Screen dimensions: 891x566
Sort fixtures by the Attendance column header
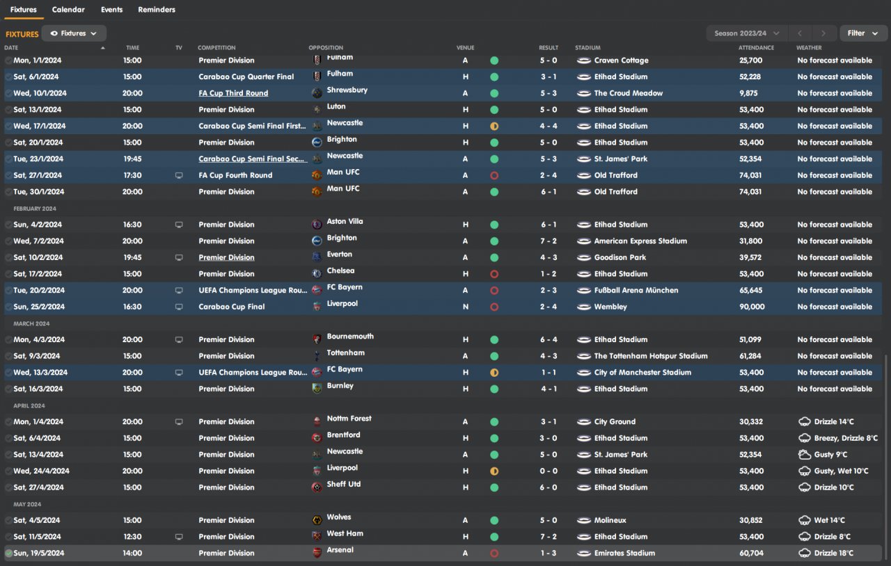756,48
